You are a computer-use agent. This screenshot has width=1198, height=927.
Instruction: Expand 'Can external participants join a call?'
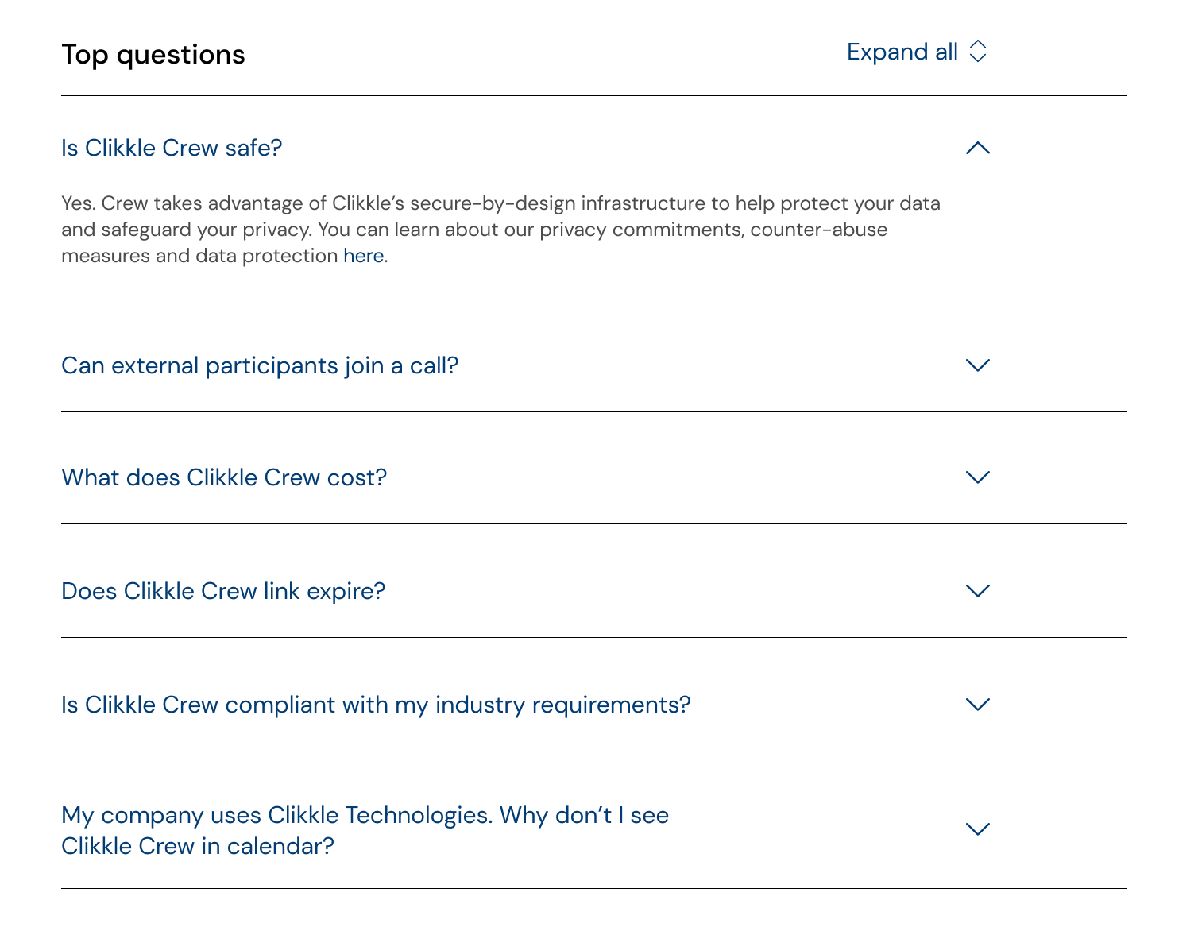260,365
